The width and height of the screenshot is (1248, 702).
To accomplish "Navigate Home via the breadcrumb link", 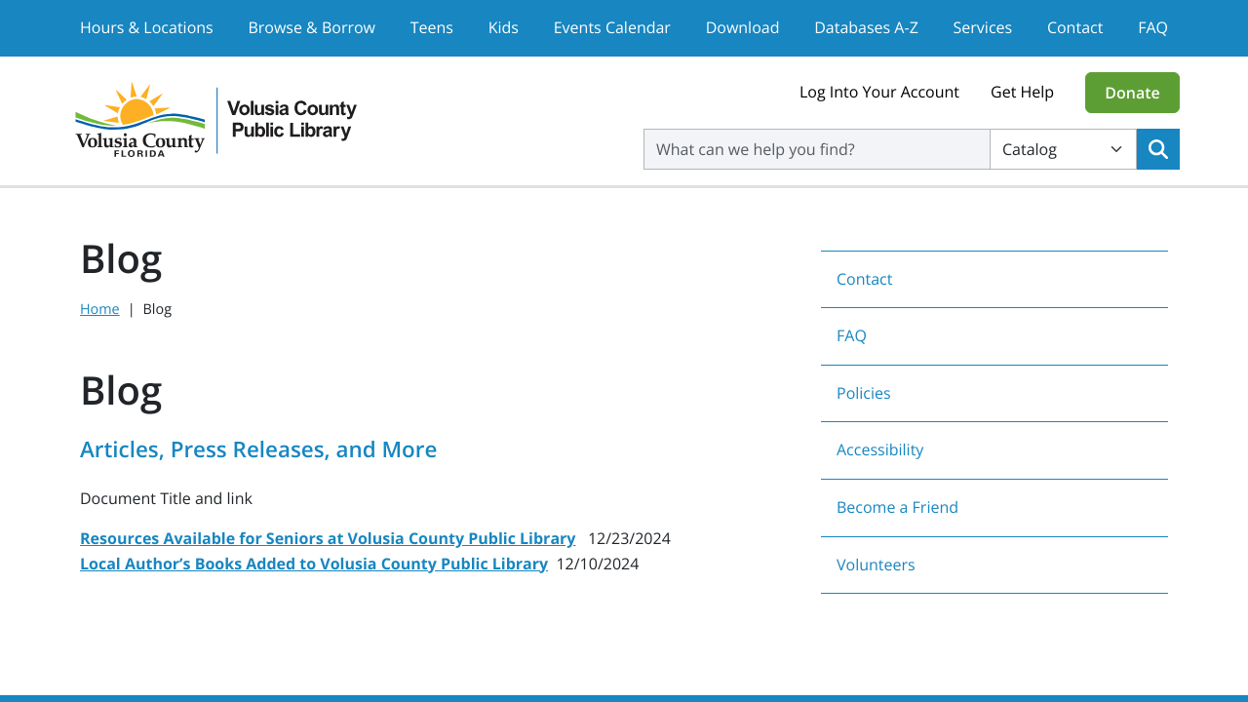I will pyautogui.click(x=99, y=308).
